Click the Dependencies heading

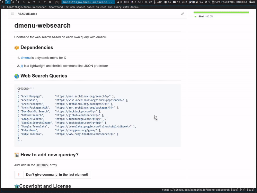pos(37,47)
